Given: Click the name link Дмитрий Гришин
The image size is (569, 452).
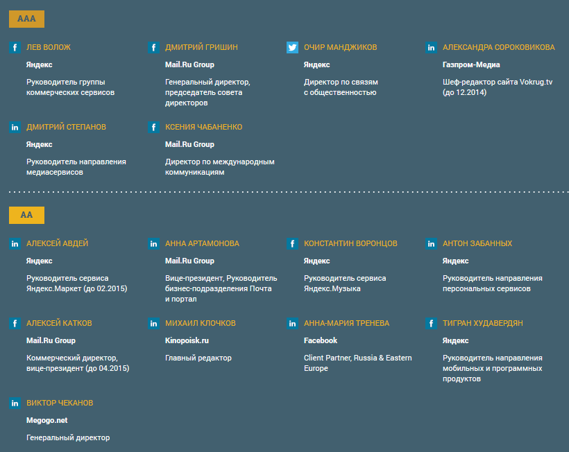Looking at the screenshot, I should tap(201, 47).
